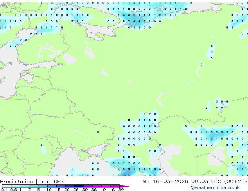
Task: Click the 'Precipitation [mm]' title text
Action: pyautogui.click(x=25, y=182)
